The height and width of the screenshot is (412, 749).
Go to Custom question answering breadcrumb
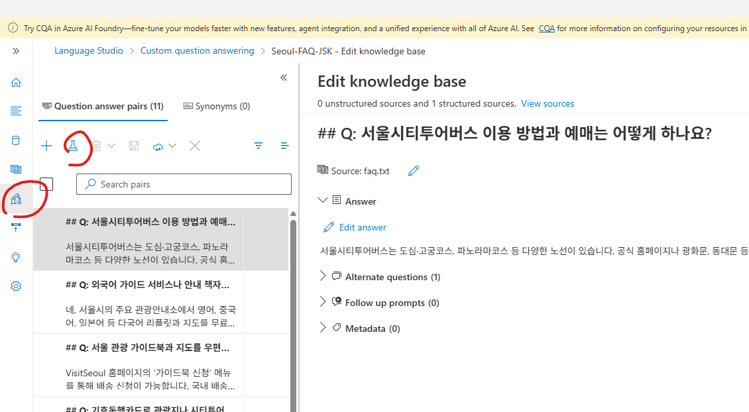(198, 50)
